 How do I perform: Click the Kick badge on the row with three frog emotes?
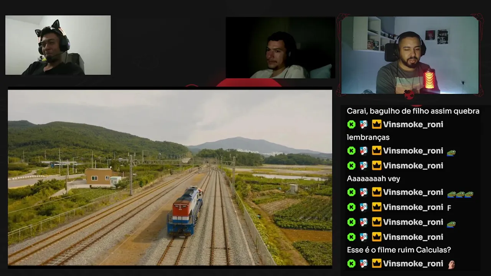[x=351, y=192]
